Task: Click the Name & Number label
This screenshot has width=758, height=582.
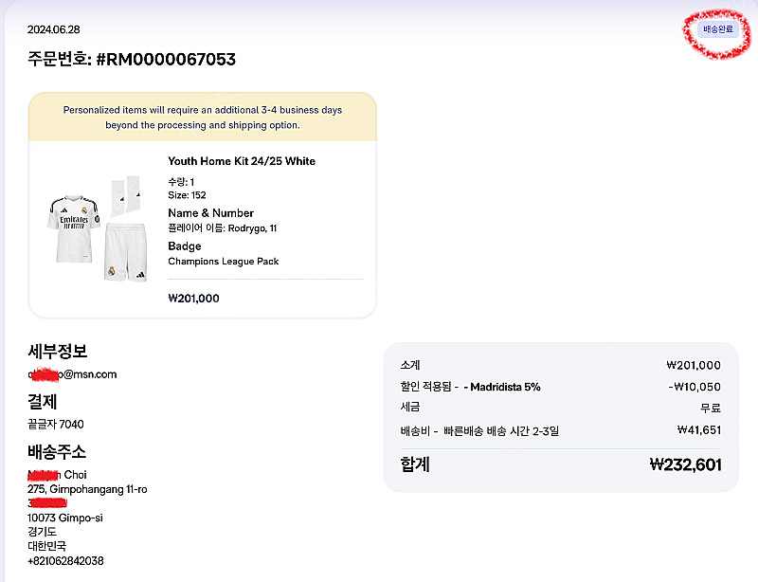Action: [x=210, y=213]
